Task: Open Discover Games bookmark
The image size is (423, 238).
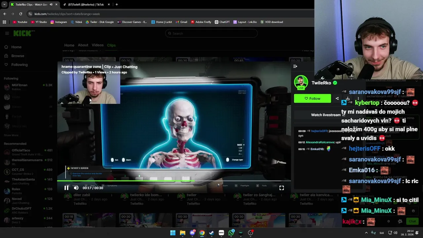Action: [x=132, y=22]
